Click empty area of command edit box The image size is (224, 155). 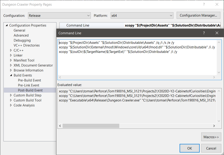[137, 64]
